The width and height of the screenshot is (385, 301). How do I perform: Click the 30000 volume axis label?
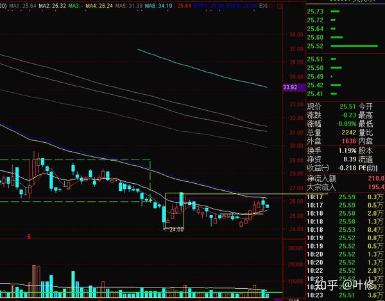point(295,248)
